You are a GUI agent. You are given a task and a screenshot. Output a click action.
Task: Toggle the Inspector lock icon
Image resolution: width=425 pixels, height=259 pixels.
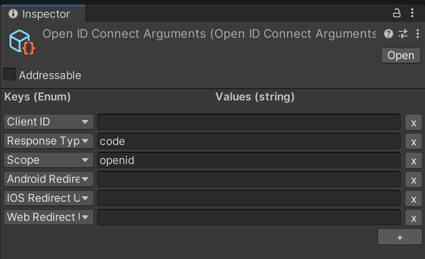coord(396,13)
